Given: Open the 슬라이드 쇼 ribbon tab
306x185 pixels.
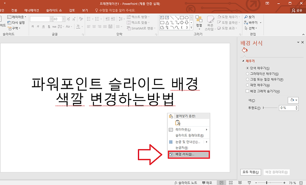Looking at the screenshot, I should (54, 10).
